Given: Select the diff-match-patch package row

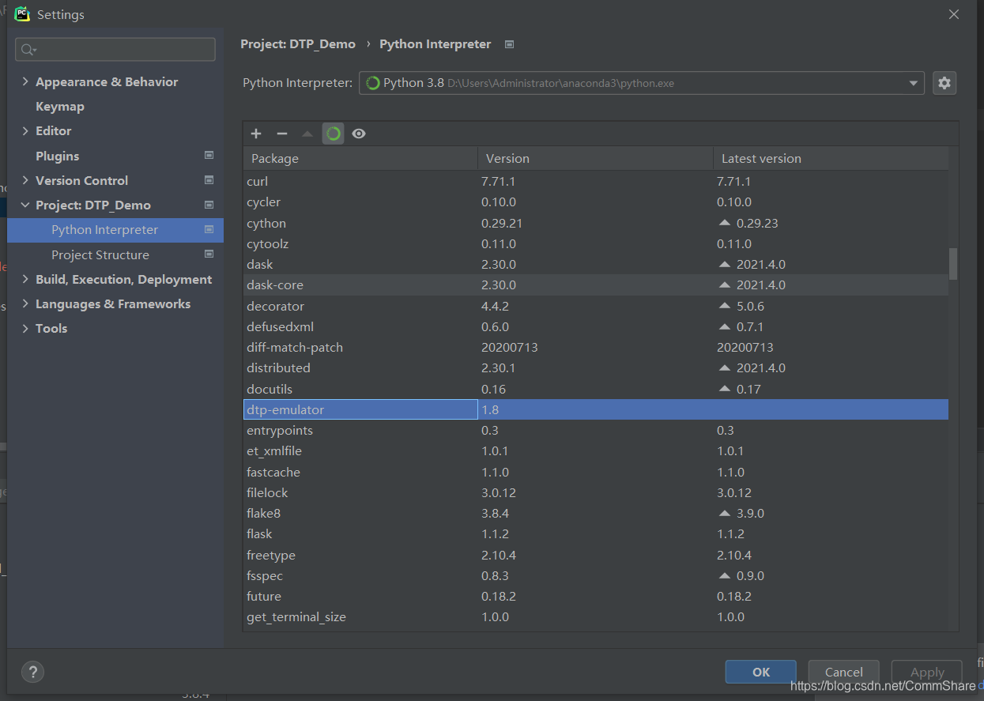Looking at the screenshot, I should coord(596,347).
